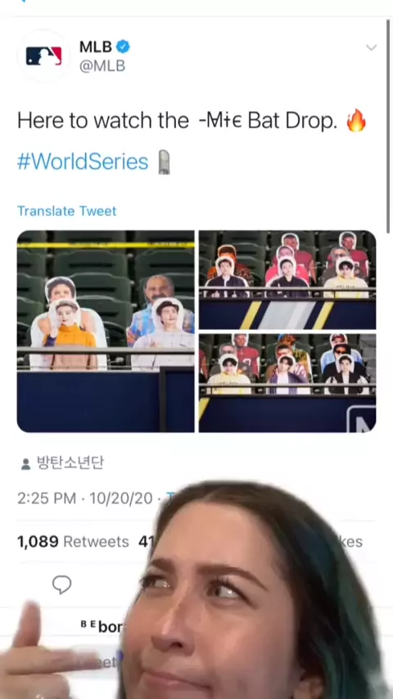This screenshot has width=393, height=699.
Task: Click the trophy emoji after #WorldSeries
Action: 164,162
